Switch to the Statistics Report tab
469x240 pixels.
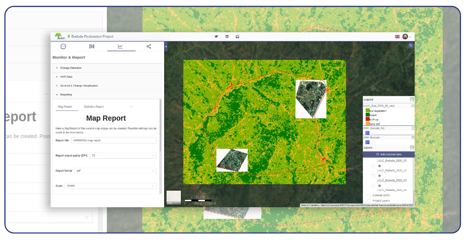coord(94,107)
